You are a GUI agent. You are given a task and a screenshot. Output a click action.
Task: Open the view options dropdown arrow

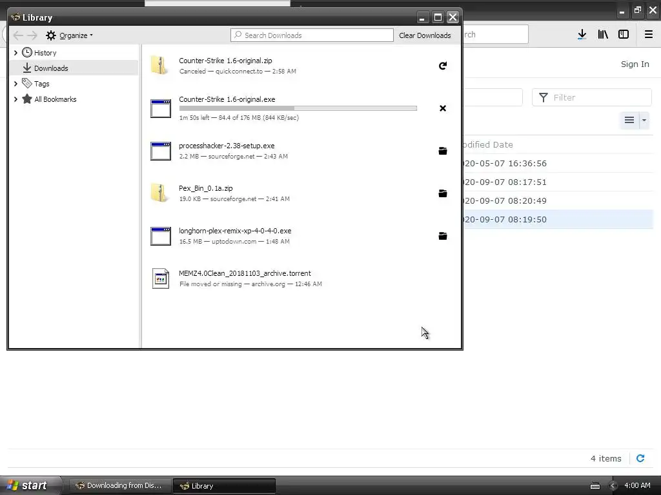coord(644,121)
